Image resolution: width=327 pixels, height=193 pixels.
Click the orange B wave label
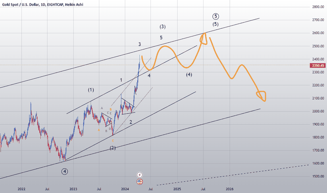(x=111, y=109)
